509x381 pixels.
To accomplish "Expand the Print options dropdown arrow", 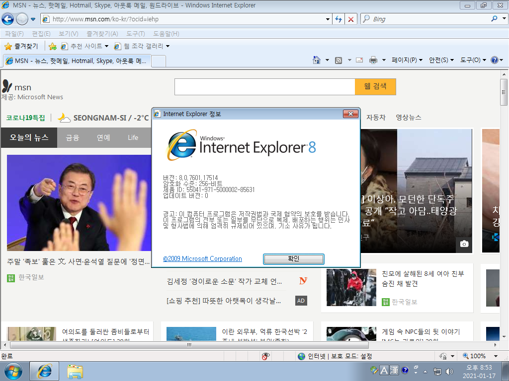I will click(x=384, y=60).
